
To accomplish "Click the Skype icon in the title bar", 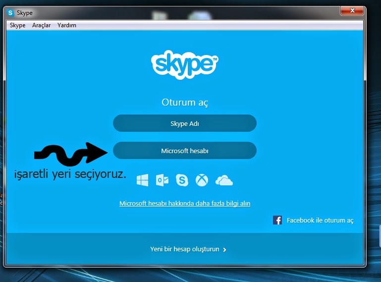I will click(10, 13).
